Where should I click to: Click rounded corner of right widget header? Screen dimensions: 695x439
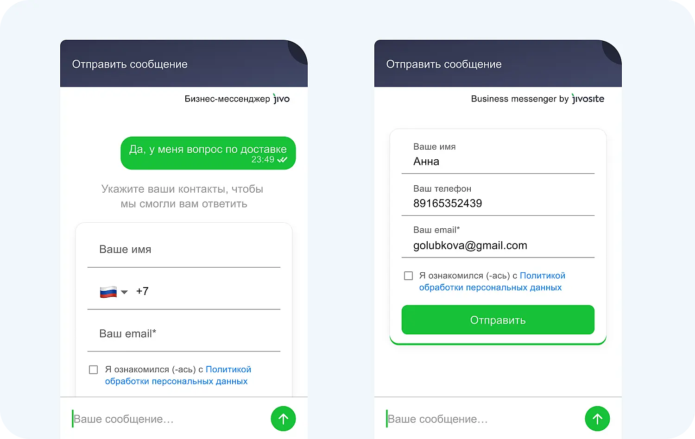(x=612, y=50)
